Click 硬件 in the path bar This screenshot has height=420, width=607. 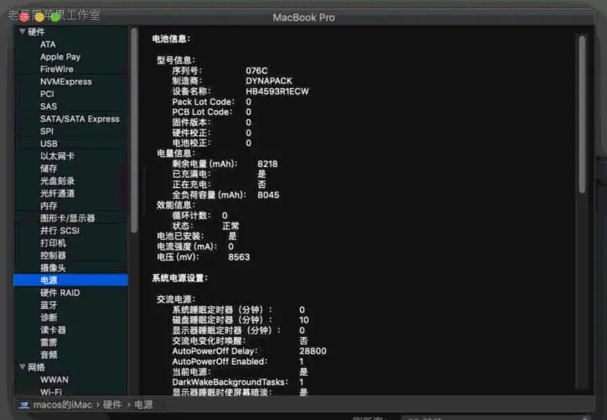click(x=112, y=405)
